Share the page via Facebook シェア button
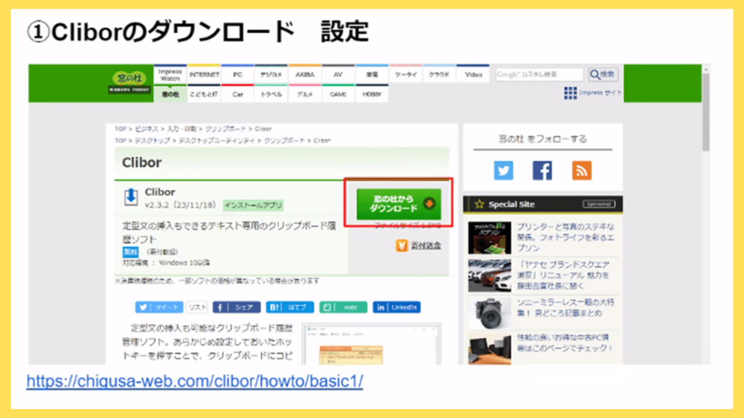Image resolution: width=744 pixels, height=418 pixels. tap(236, 307)
